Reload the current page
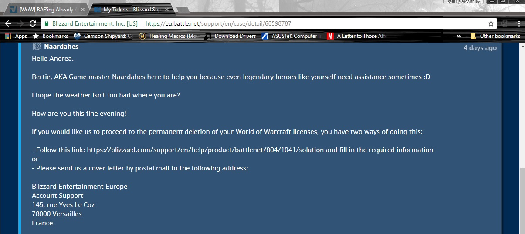This screenshot has width=525, height=234. click(x=33, y=23)
